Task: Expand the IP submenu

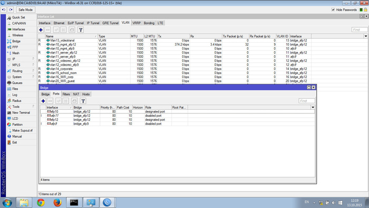Action: click(x=21, y=59)
